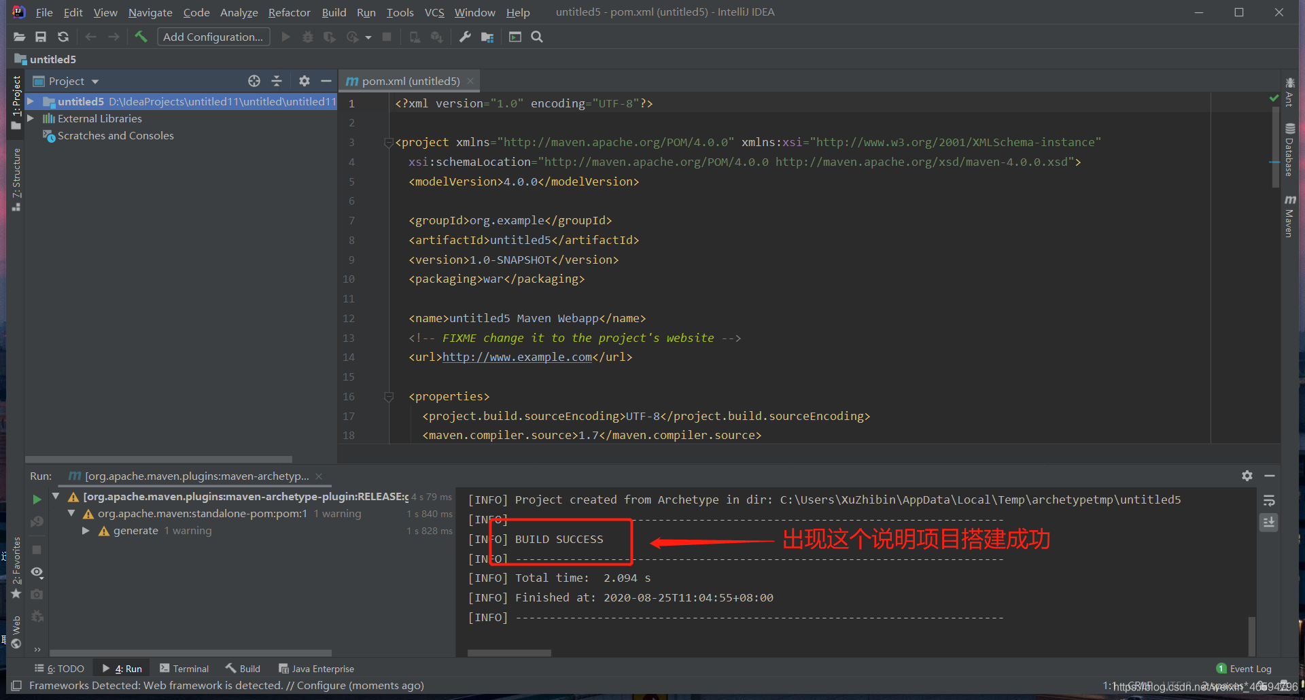Toggle the Structure side panel
1305x700 pixels.
point(16,180)
